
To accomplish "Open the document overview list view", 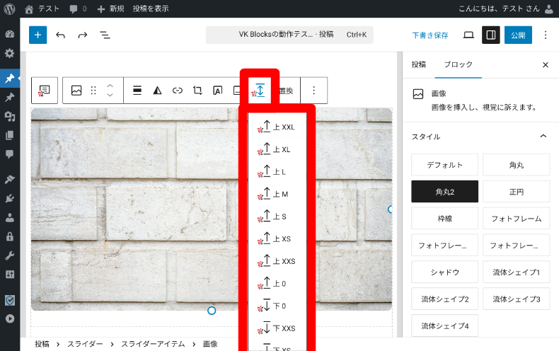I will click(x=105, y=35).
